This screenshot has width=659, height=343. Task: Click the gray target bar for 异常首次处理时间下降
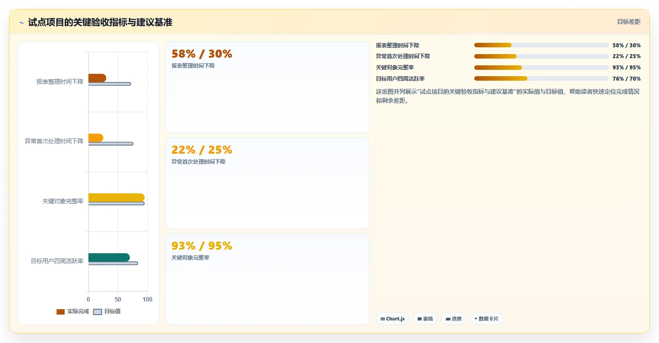(x=111, y=144)
